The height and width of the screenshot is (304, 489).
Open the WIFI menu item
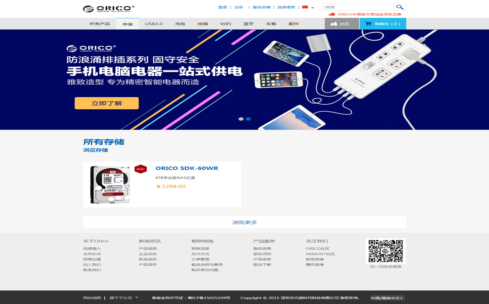(225, 24)
